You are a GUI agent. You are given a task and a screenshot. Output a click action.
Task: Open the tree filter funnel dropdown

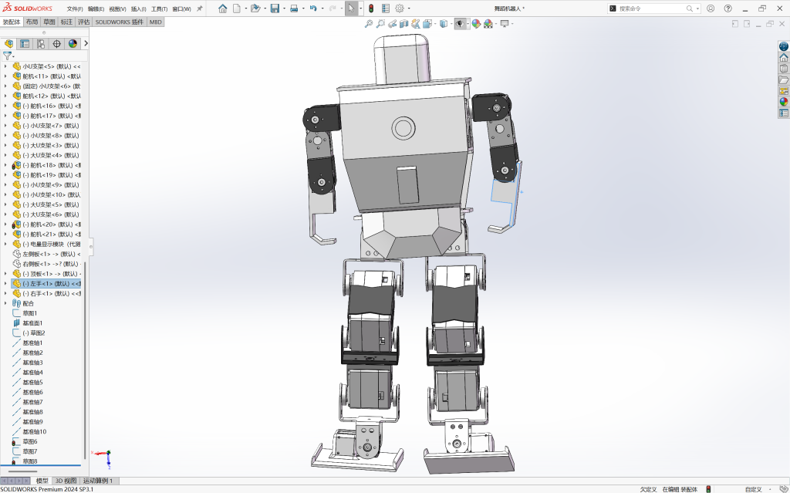click(8, 56)
